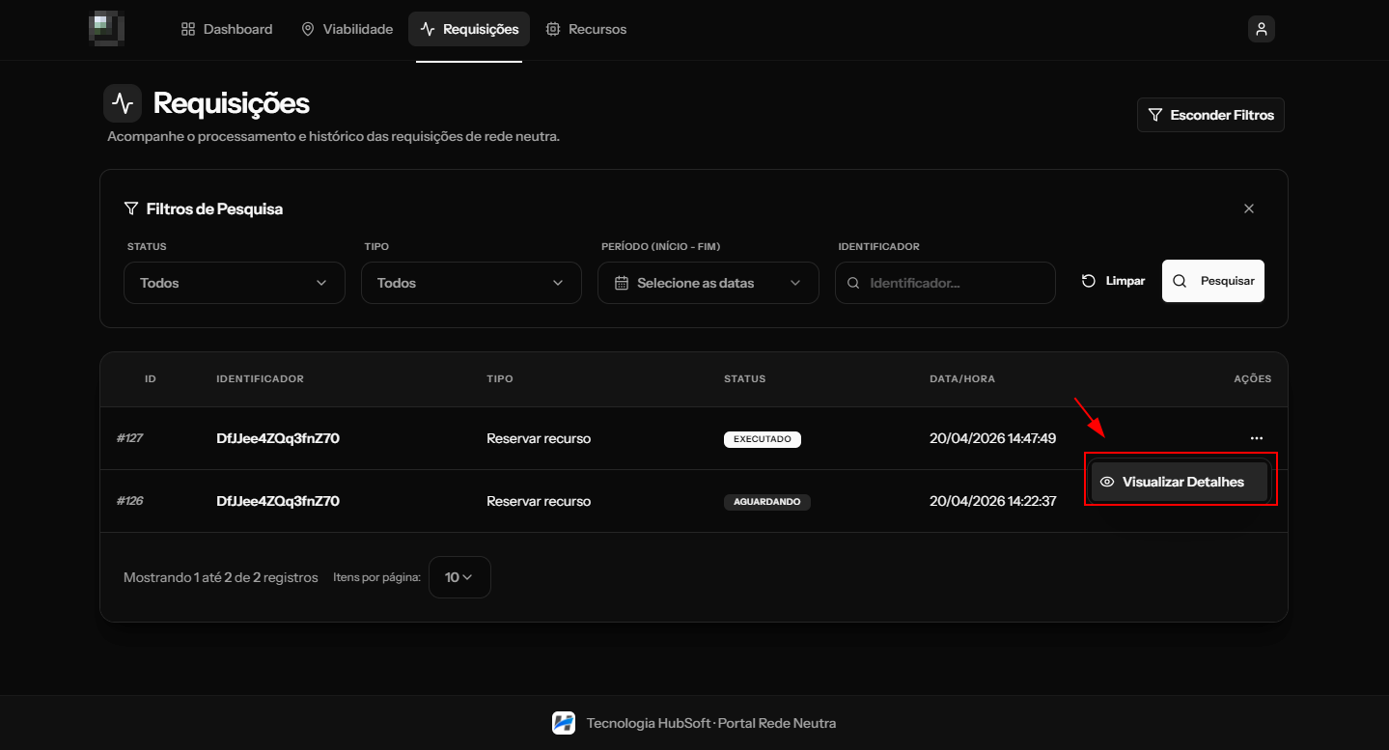Click the date 20/04/2026 14:22:37

click(x=992, y=501)
